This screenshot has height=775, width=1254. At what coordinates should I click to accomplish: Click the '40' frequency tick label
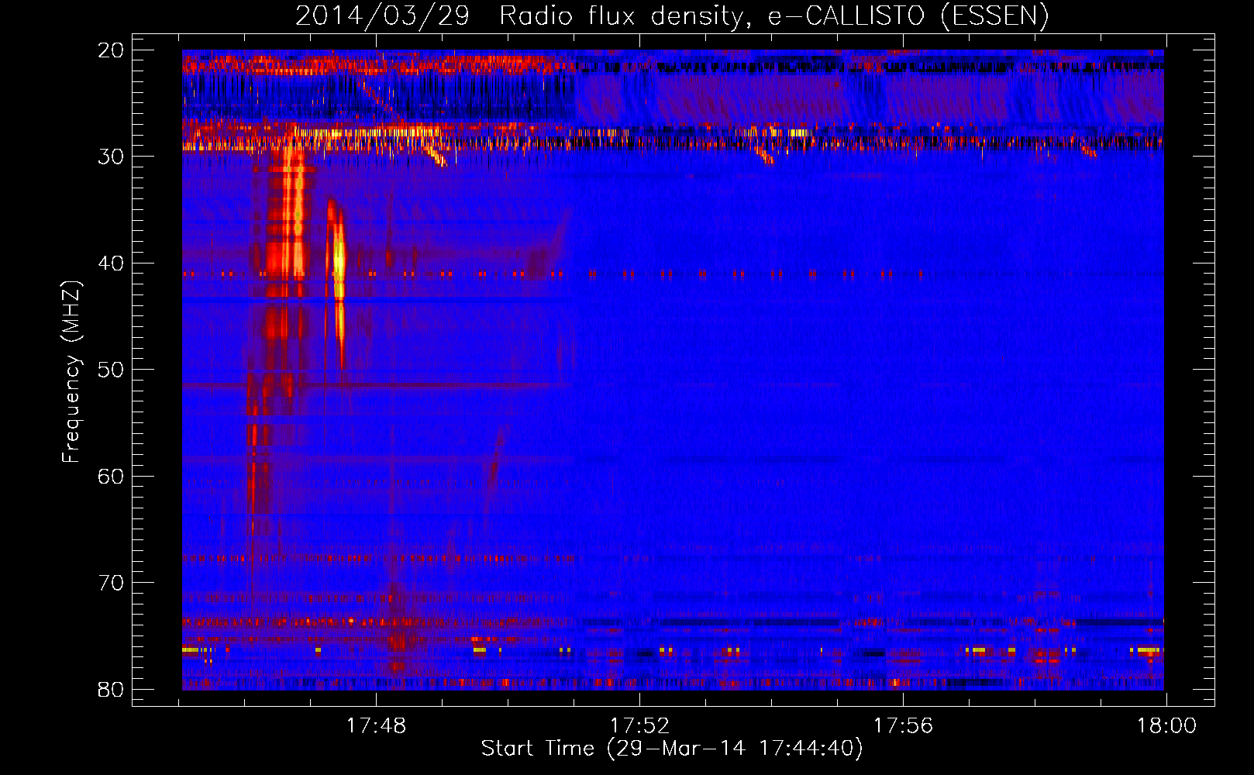(111, 263)
